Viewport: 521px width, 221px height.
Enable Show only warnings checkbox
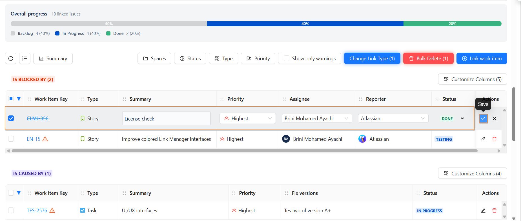pyautogui.click(x=287, y=59)
